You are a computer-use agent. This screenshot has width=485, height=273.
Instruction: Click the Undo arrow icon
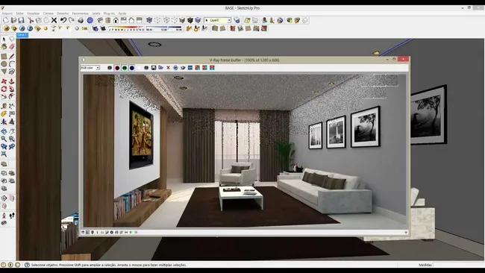63,20
